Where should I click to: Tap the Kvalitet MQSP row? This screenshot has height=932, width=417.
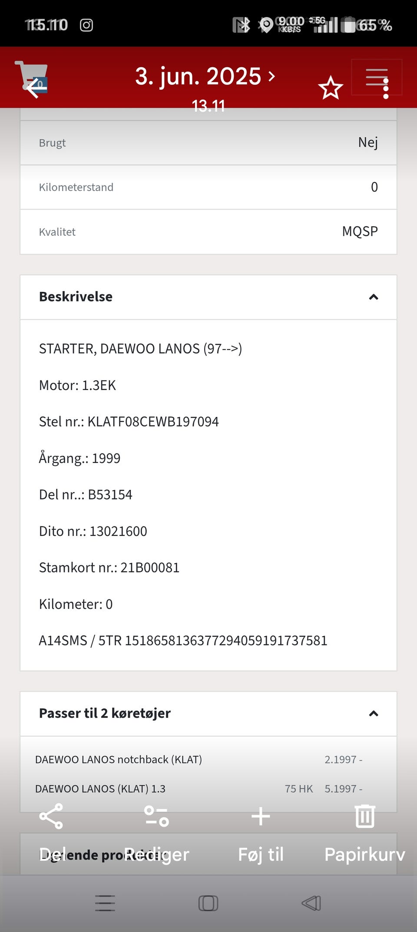click(208, 232)
